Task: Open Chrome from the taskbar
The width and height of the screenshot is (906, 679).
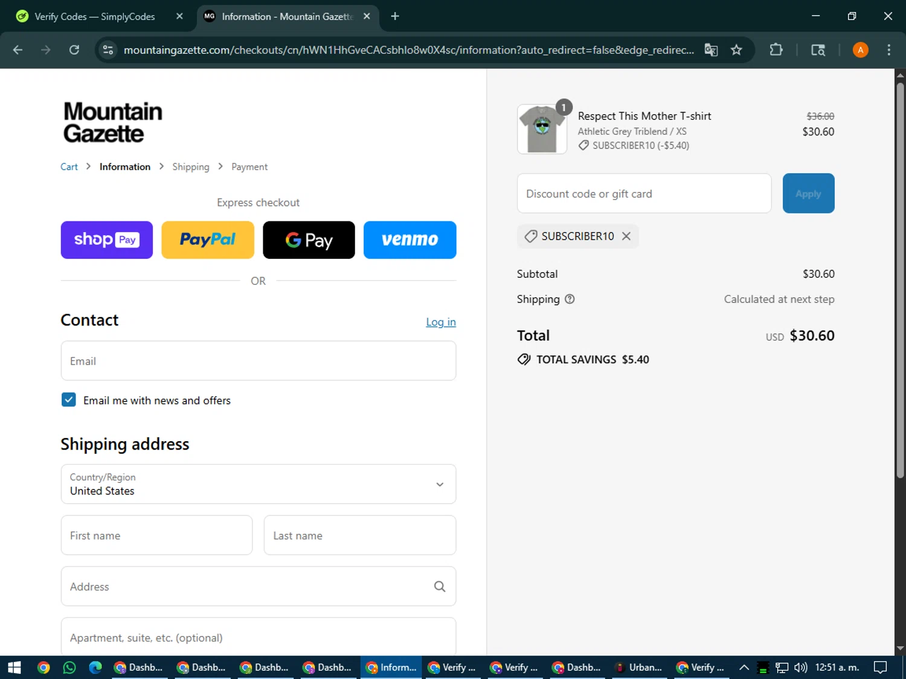Action: [43, 667]
